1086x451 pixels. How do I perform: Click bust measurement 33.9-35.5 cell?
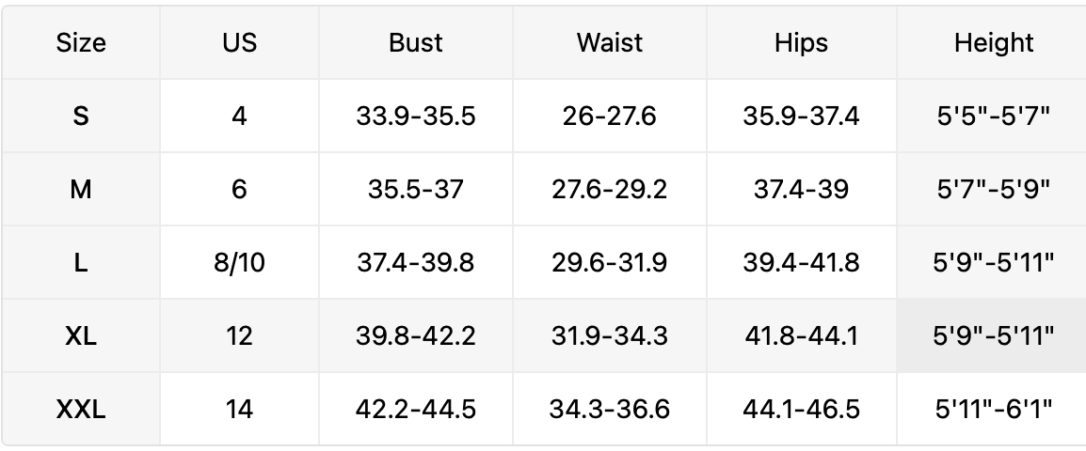point(415,116)
